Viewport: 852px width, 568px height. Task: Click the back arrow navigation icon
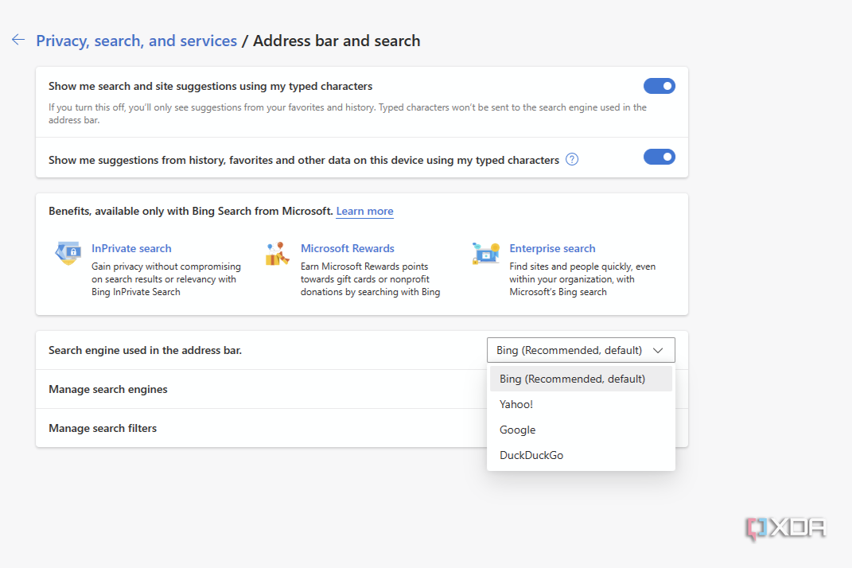pos(18,40)
